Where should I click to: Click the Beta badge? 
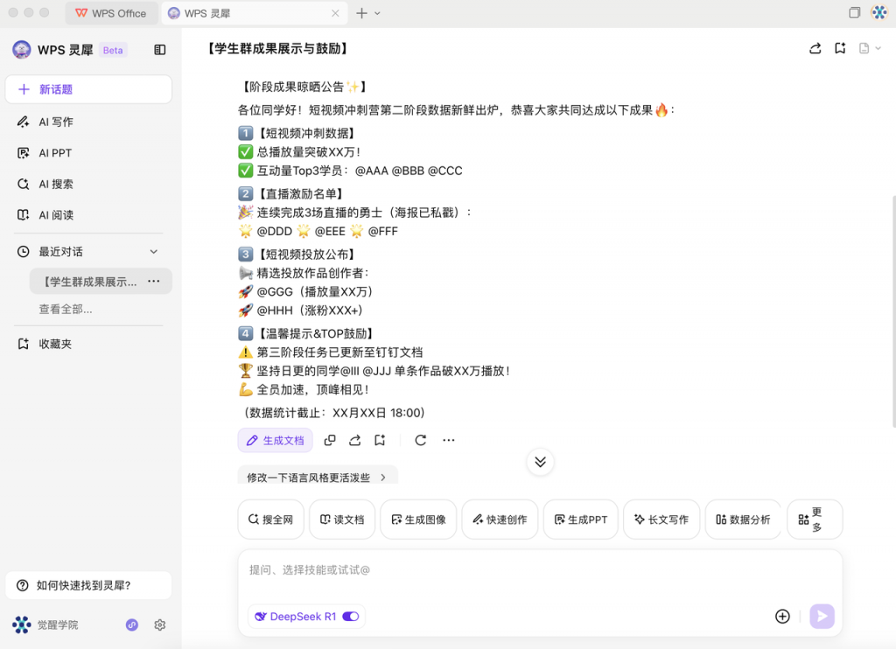tap(113, 50)
